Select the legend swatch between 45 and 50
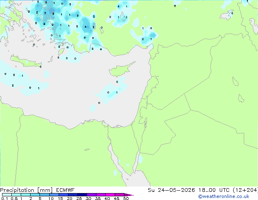This screenshot has width=258, height=200. [x=120, y=195]
